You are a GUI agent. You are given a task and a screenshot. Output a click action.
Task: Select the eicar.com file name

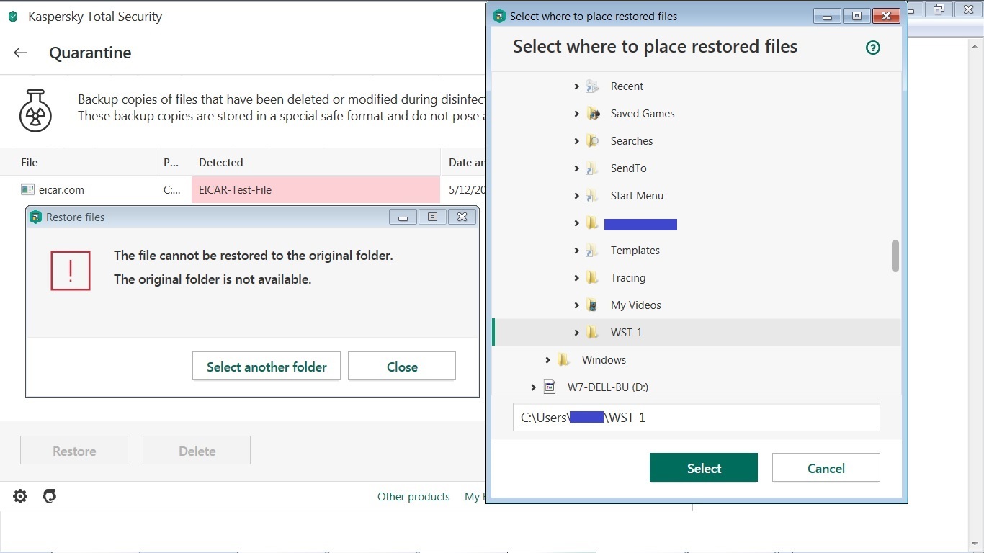[x=61, y=190]
